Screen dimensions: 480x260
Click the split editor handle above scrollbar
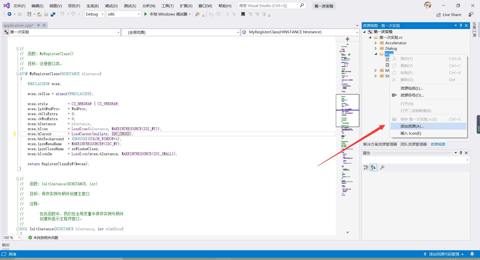pos(347,39)
